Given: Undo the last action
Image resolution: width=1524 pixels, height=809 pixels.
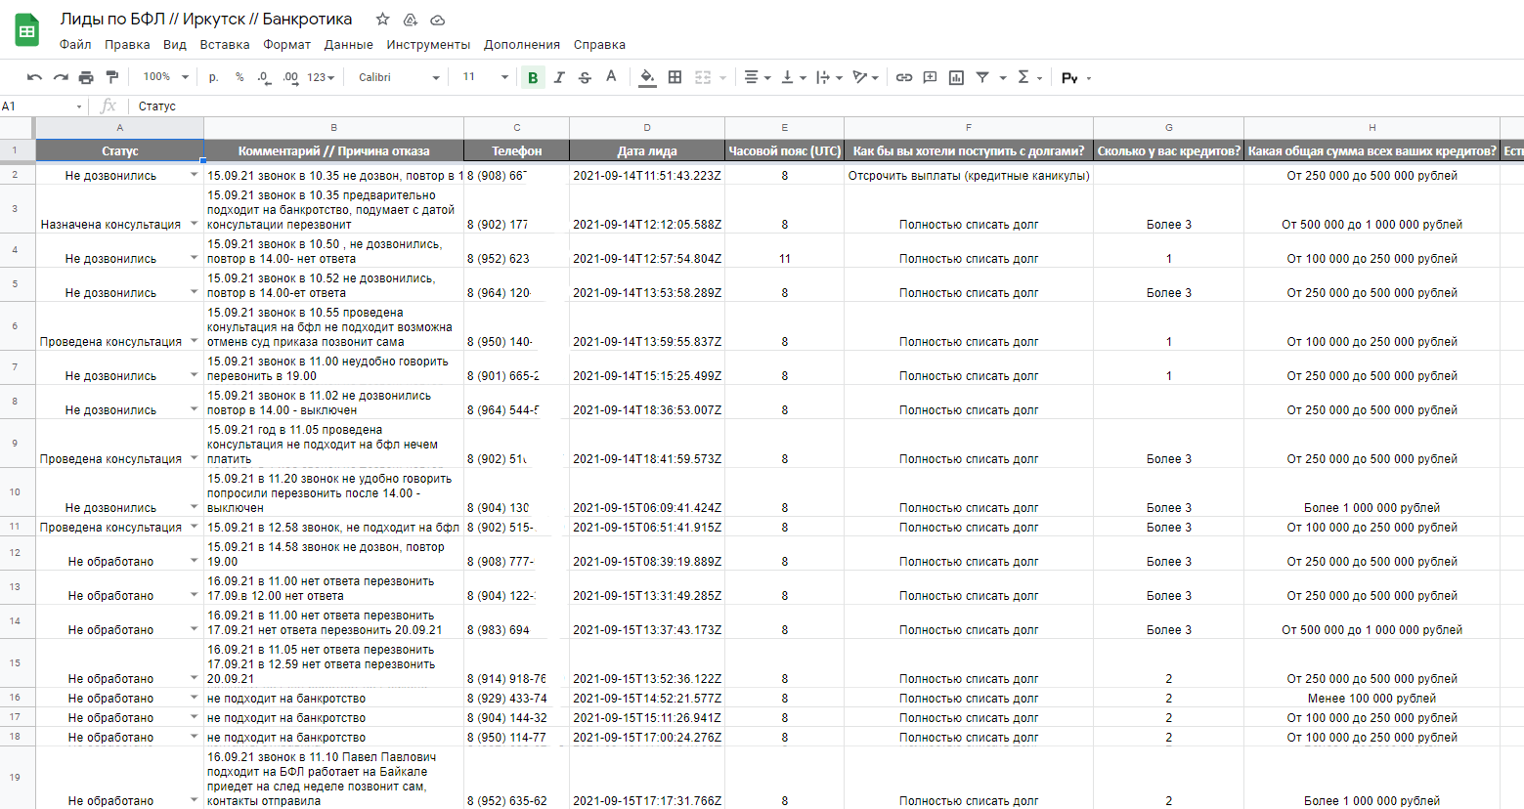Looking at the screenshot, I should click(x=34, y=77).
